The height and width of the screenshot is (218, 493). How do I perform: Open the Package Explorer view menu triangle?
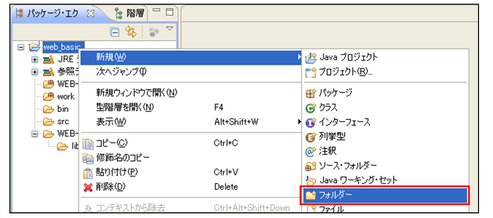[x=169, y=29]
